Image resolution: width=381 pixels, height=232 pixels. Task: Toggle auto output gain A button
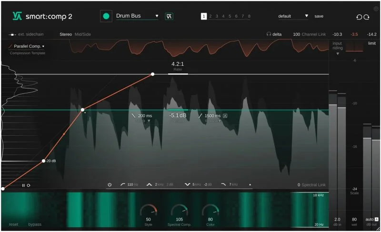(376, 219)
